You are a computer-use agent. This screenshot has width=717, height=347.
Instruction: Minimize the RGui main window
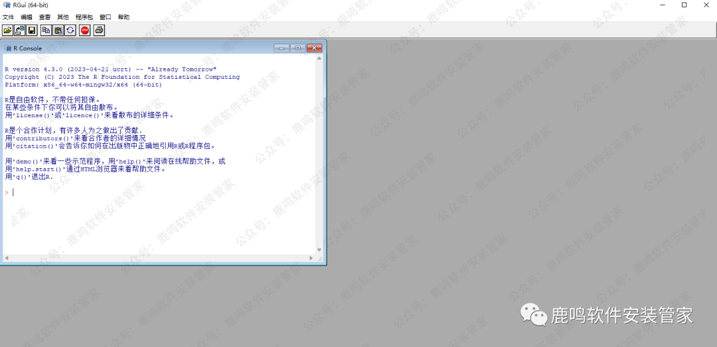coord(663,5)
